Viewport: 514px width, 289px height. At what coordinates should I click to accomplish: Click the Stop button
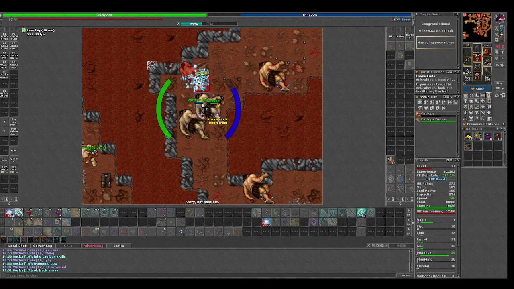tap(500, 83)
